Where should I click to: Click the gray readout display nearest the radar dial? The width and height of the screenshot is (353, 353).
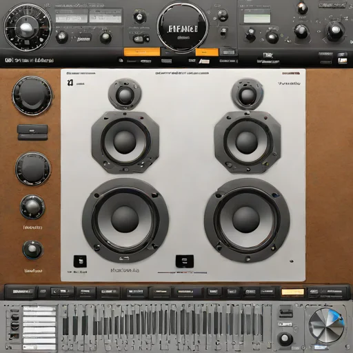[x=72, y=18]
